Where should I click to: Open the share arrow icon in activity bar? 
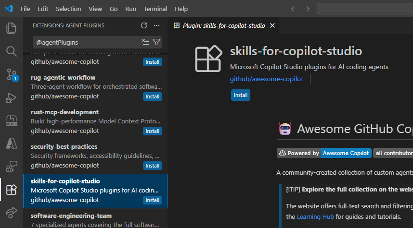(x=12, y=213)
